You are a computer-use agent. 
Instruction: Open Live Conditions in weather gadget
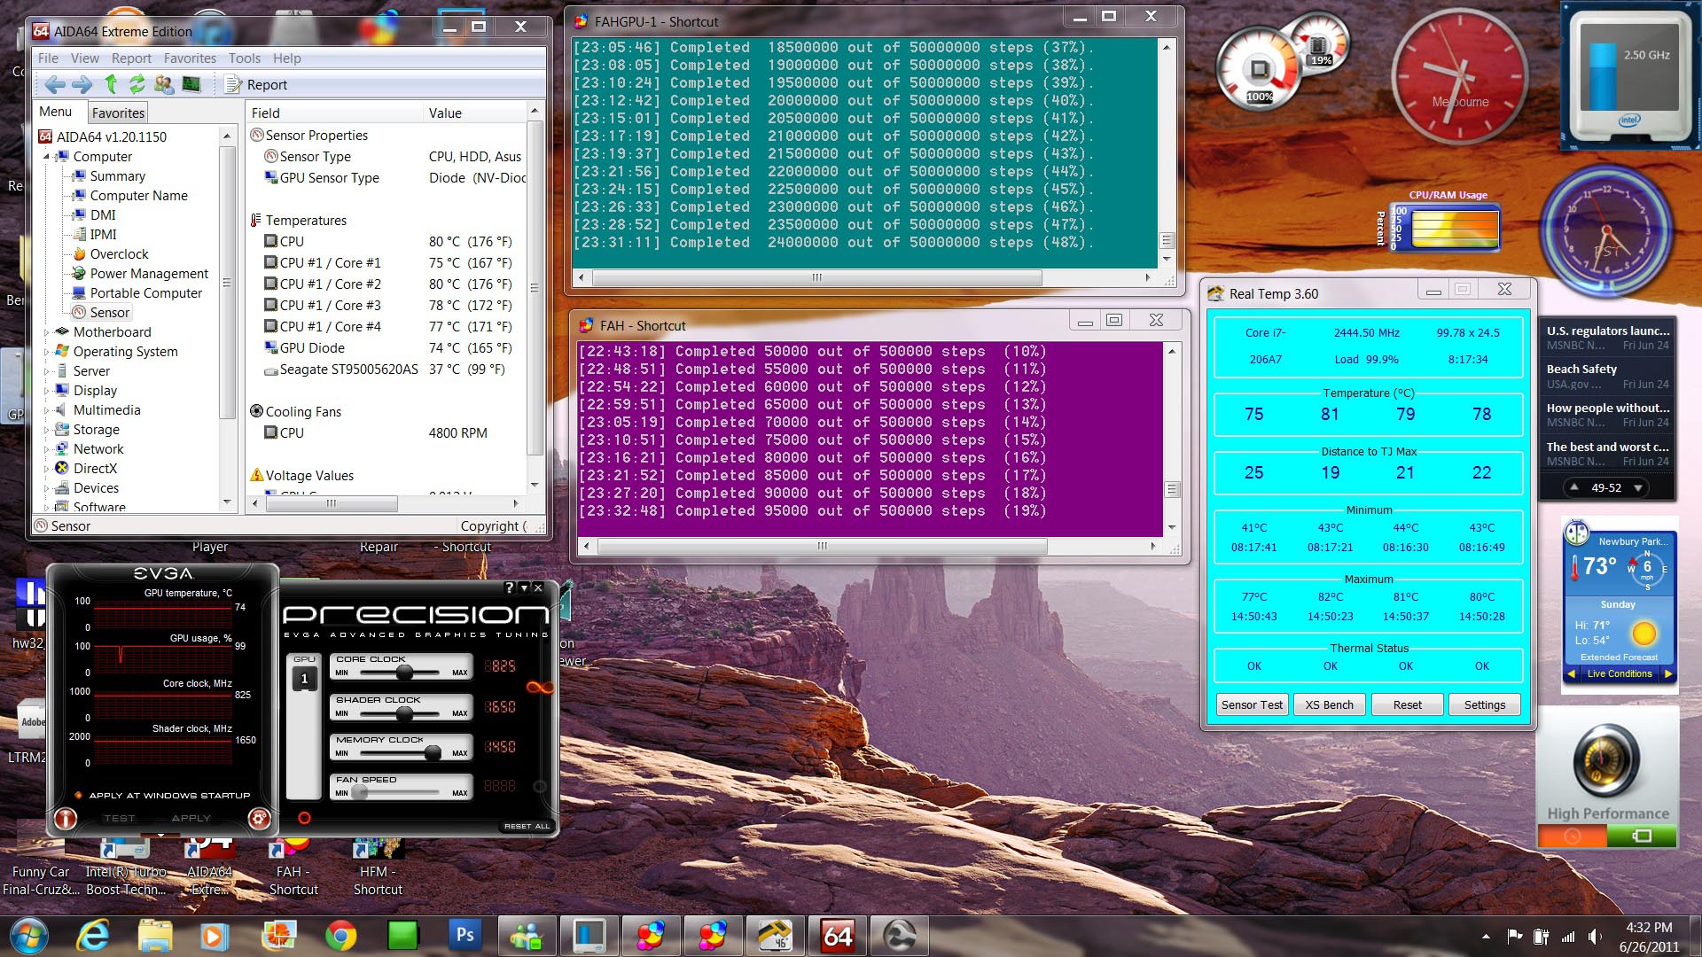coord(1620,673)
